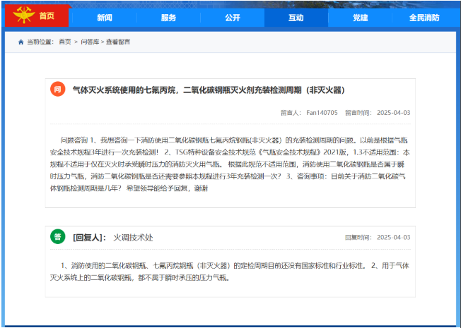Go back to 问答库 breadcrumb link

88,42
